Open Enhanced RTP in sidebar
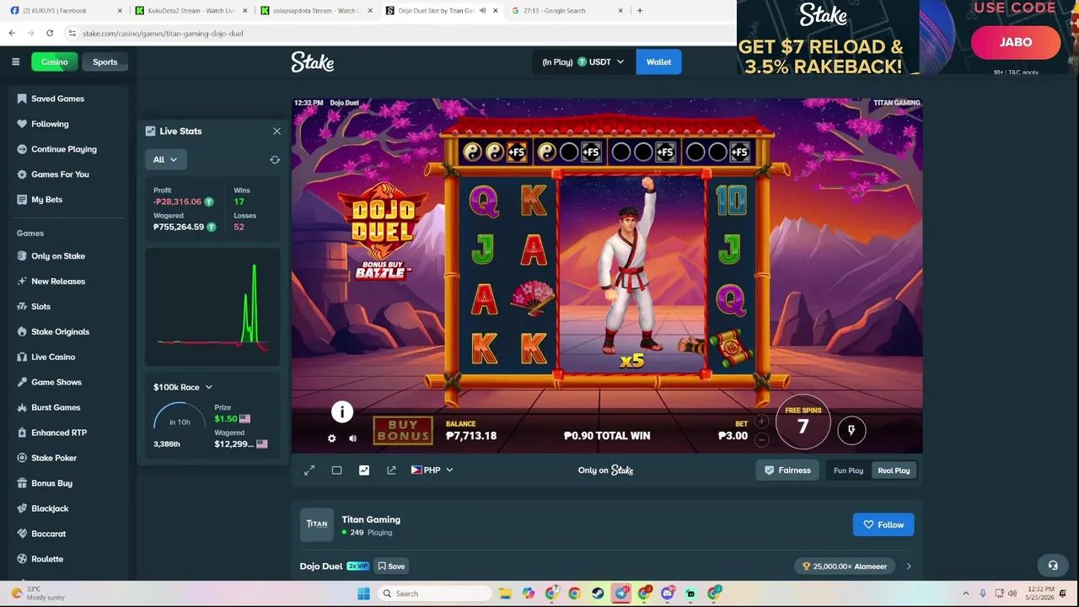 point(59,432)
